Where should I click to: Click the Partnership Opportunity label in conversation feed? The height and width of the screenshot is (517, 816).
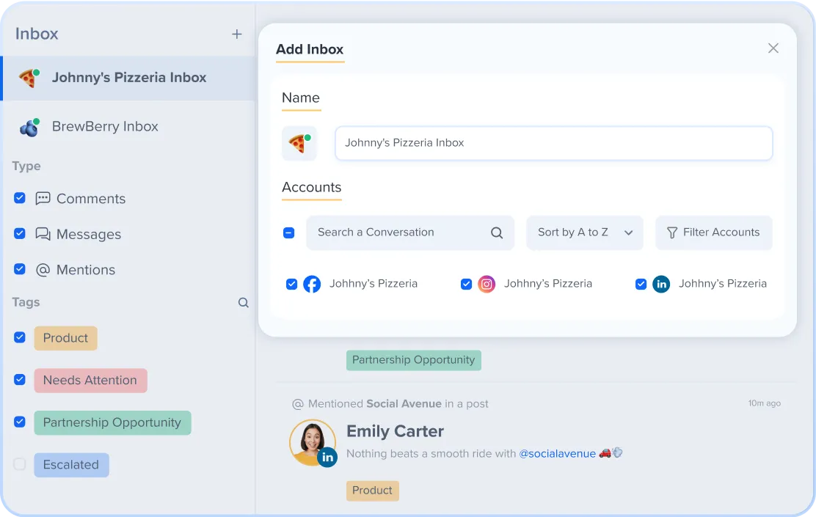(x=414, y=360)
